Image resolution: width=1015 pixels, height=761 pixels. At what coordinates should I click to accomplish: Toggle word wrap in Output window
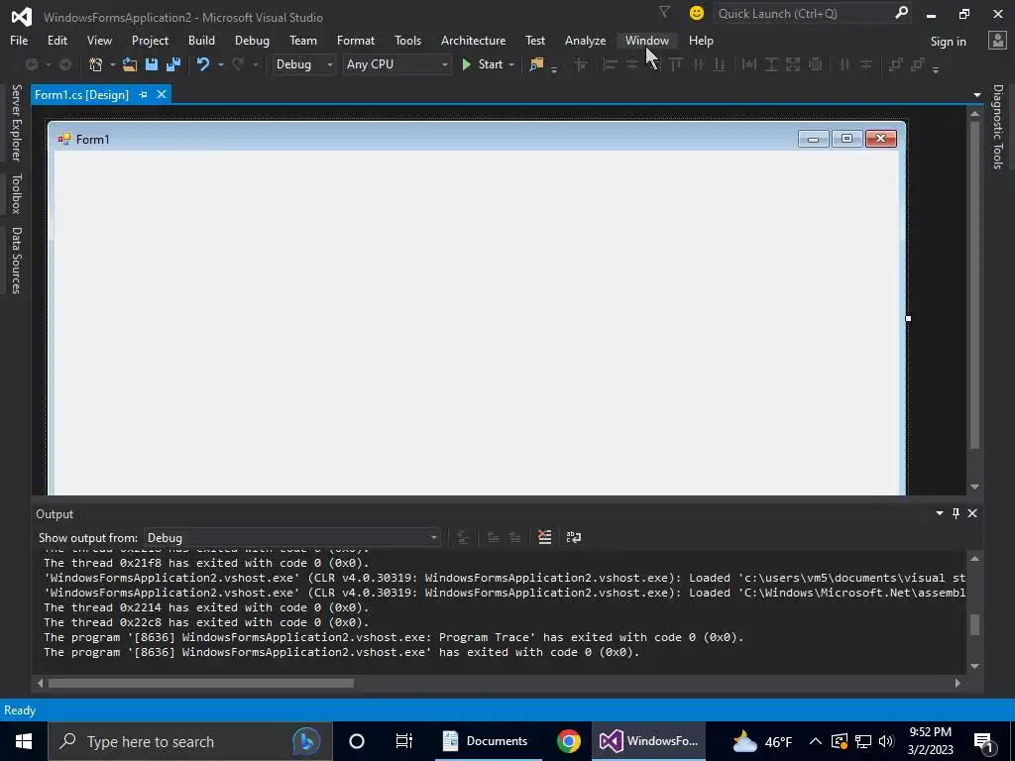[574, 537]
